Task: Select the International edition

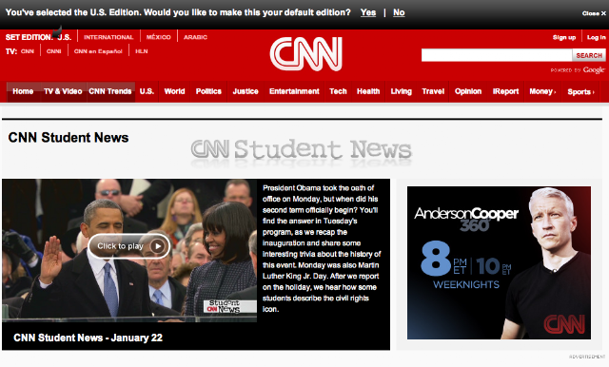Action: (108, 37)
